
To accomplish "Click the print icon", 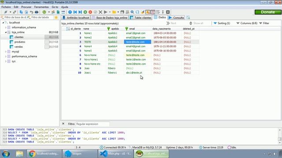I will click(x=37, y=12).
